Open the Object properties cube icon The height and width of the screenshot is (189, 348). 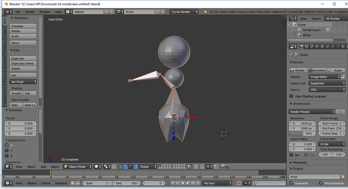(x=322, y=47)
